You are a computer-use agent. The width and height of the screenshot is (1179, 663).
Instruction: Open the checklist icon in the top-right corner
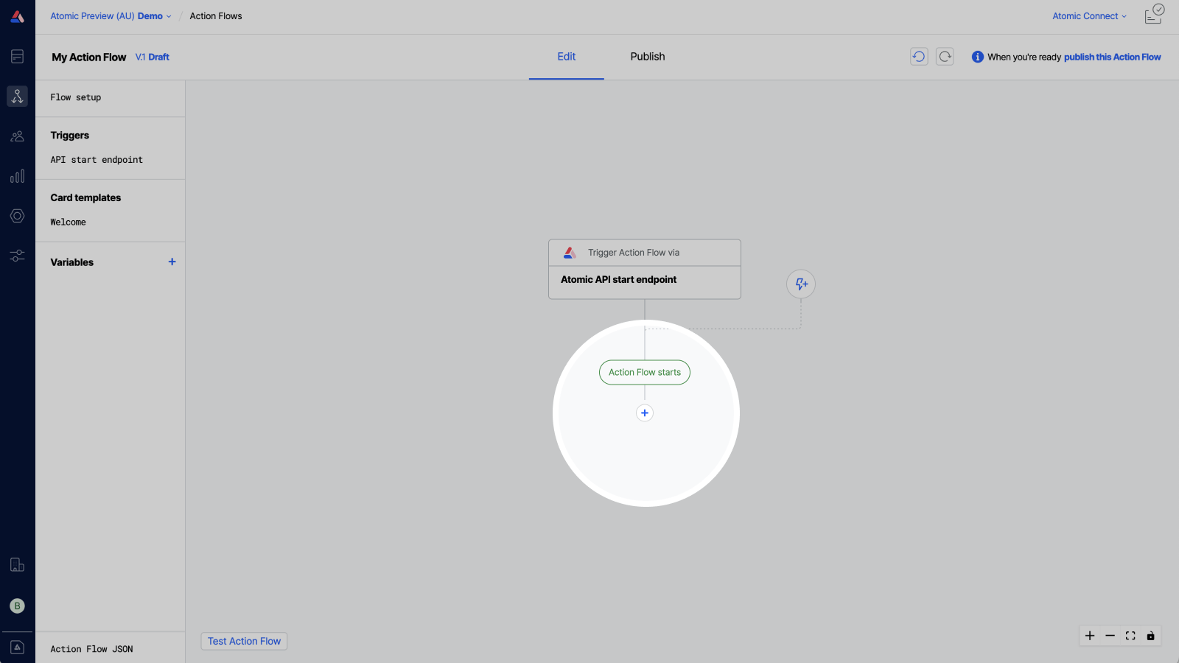point(1154,15)
